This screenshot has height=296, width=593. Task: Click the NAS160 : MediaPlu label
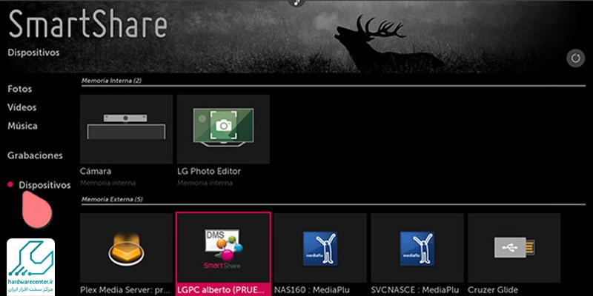point(312,290)
